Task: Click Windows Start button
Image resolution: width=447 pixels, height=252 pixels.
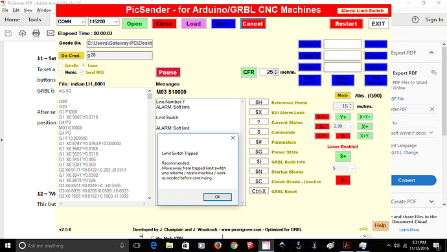Action: pos(8,246)
